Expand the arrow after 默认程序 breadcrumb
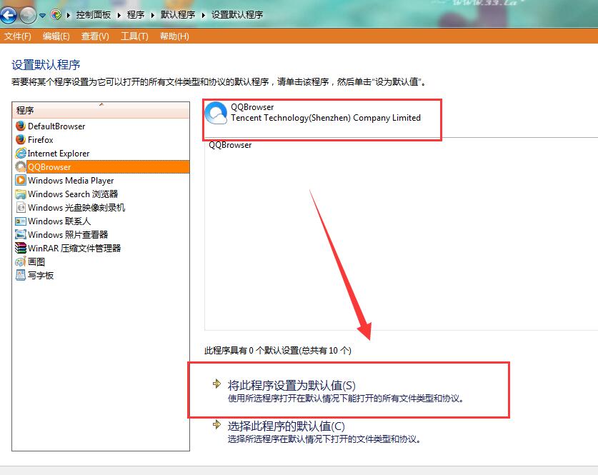 [204, 15]
